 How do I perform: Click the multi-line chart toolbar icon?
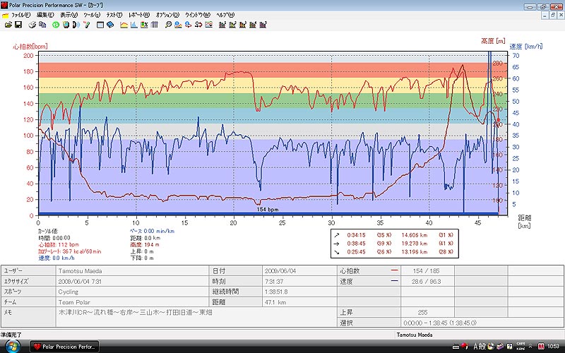tap(208, 25)
